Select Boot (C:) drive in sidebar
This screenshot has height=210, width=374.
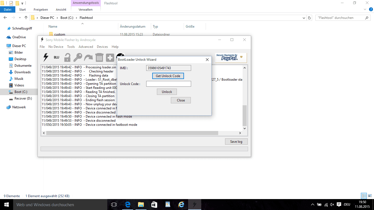coord(21,92)
